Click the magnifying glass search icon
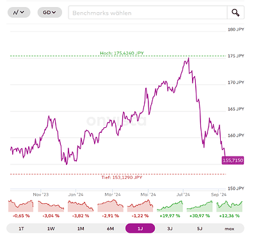256x239 pixels. 236,13
